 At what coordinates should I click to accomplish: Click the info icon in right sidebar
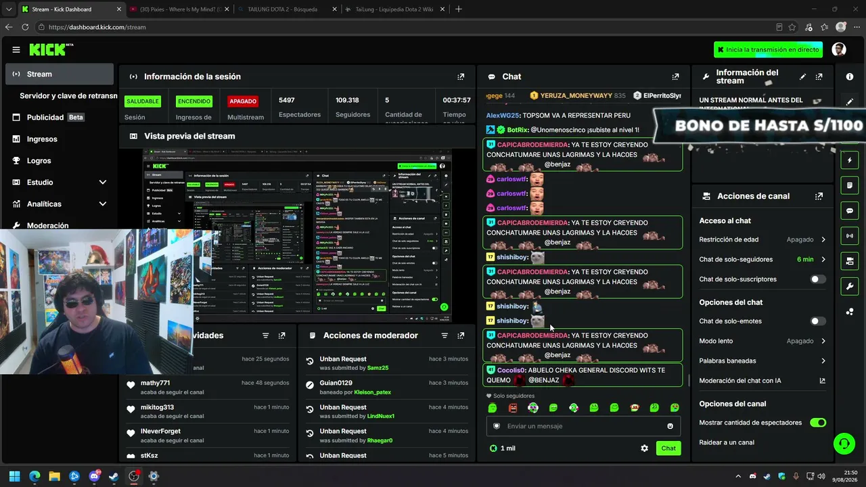(850, 76)
